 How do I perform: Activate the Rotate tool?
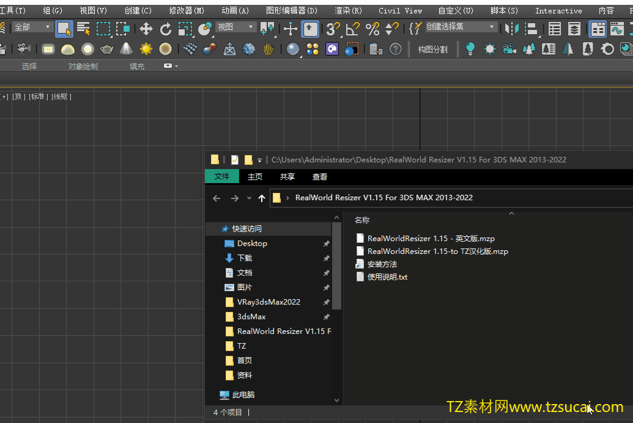(x=166, y=29)
